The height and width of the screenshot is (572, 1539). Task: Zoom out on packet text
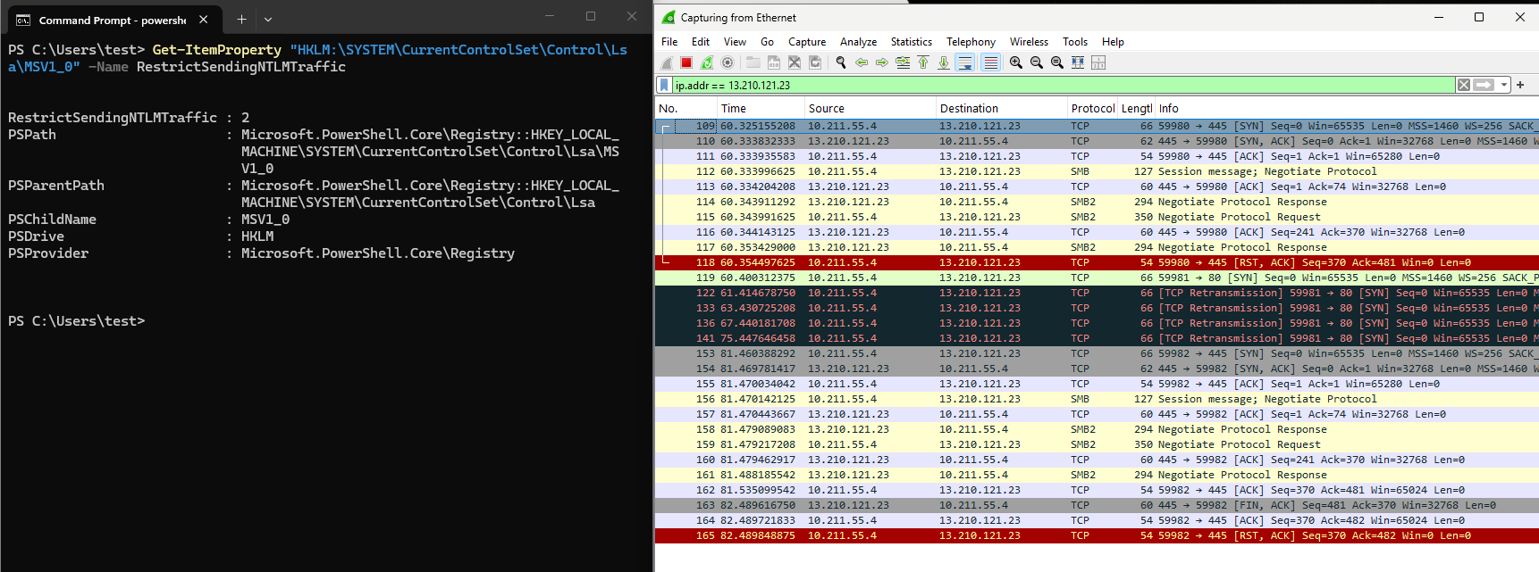1037,62
